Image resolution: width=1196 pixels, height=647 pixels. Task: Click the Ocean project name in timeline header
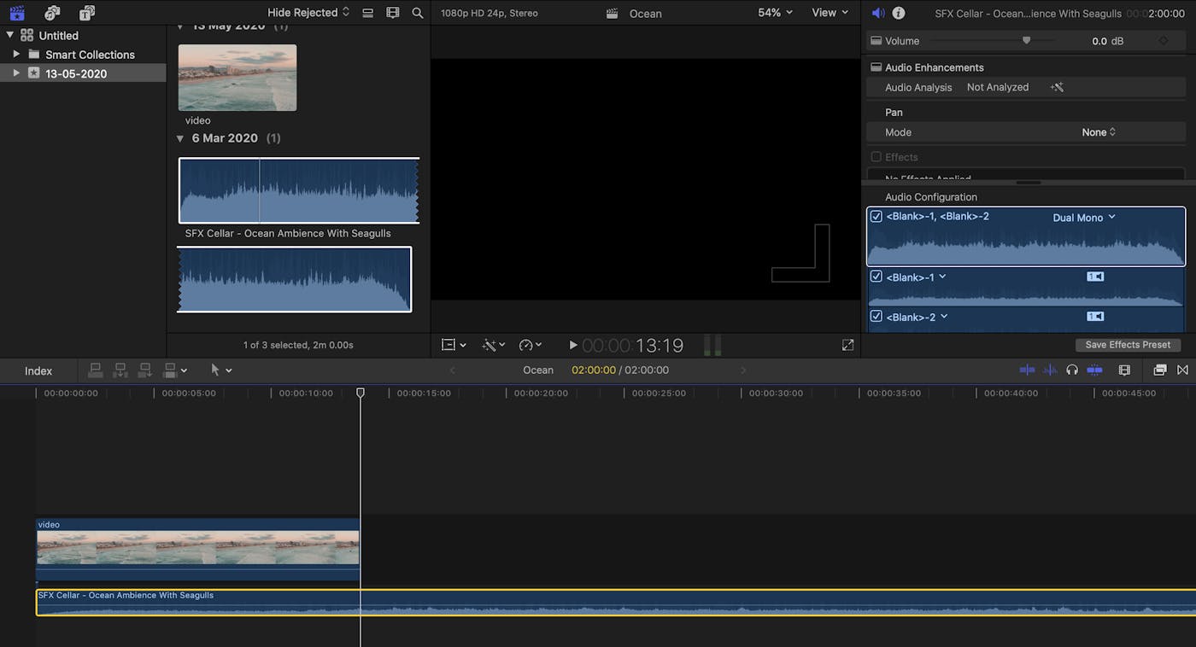pos(538,370)
